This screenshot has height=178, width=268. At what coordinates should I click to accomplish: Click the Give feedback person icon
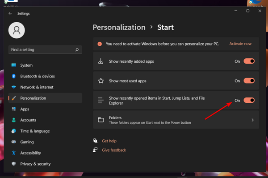[x=95, y=150]
